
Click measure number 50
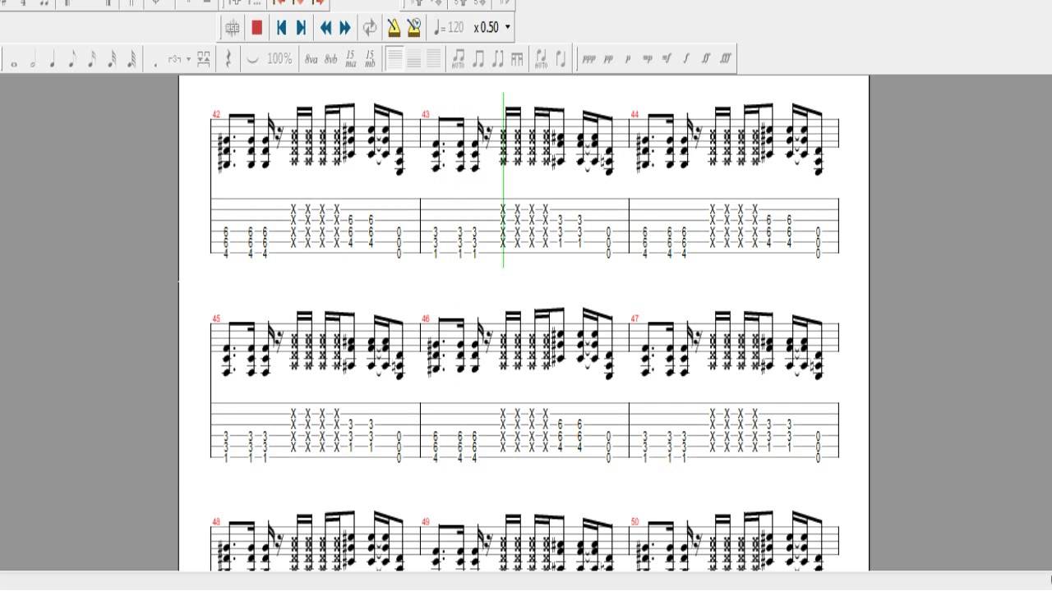(634, 522)
